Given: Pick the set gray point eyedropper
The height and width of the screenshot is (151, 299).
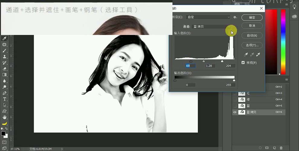Looking at the screenshot, I should (x=252, y=55).
